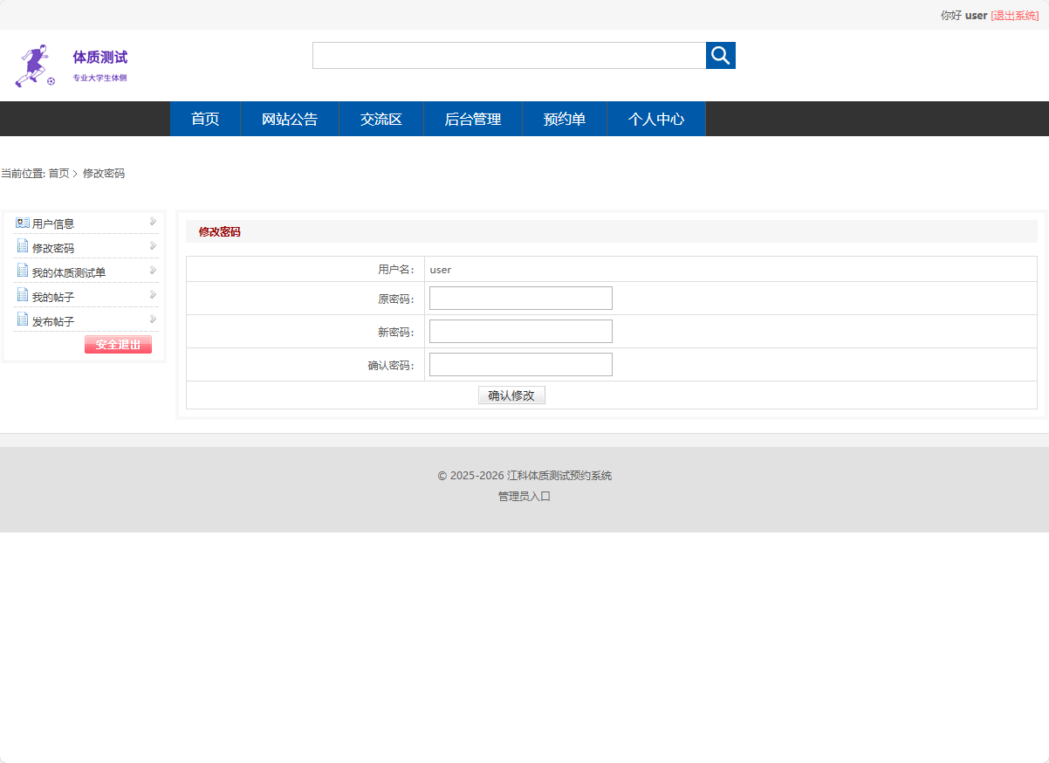Click the 安全退出 red logout button
The width and height of the screenshot is (1049, 763).
pyautogui.click(x=118, y=344)
